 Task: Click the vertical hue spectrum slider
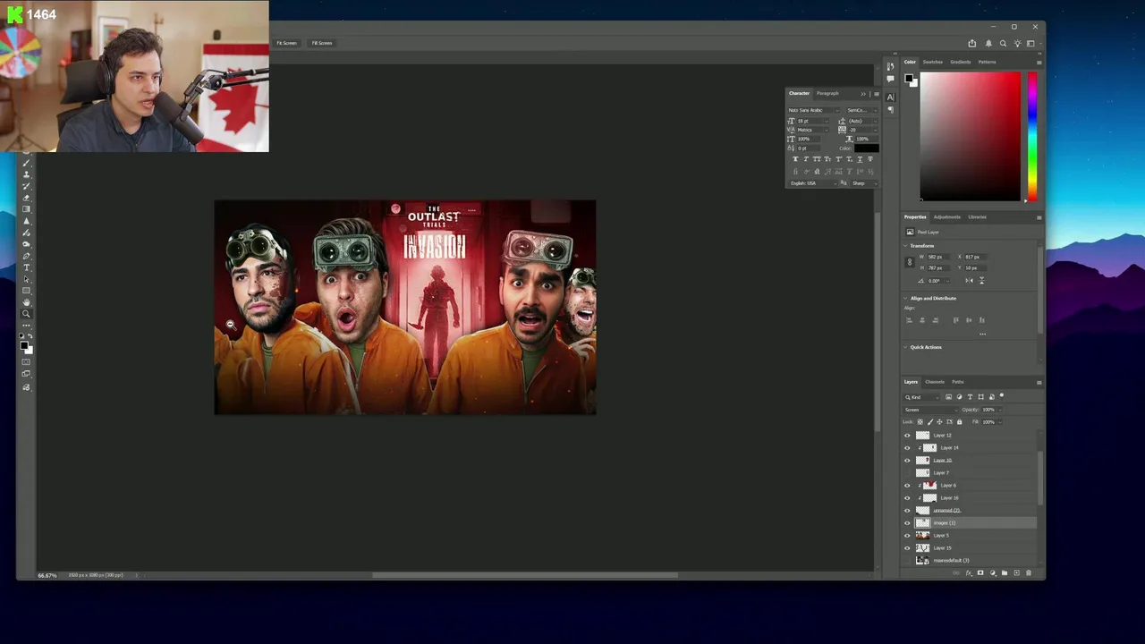[x=1032, y=136]
